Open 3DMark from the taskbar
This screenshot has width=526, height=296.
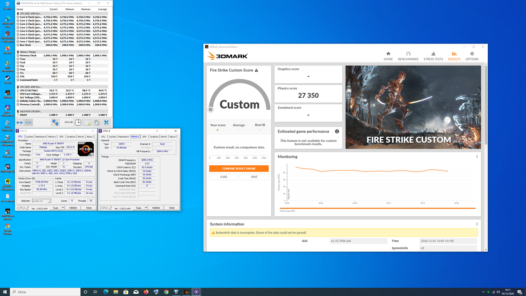186,292
